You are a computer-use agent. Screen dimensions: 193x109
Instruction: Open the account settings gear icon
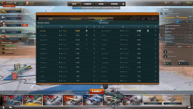tap(15, 3)
